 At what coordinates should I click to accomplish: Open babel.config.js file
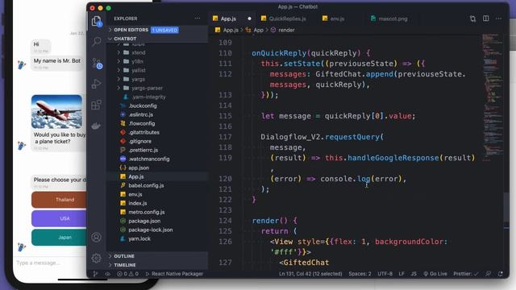coord(146,186)
